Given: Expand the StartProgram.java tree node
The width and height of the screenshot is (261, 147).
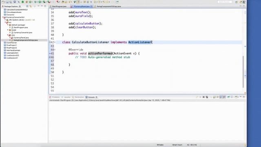Looking at the screenshot, I should click(10, 27).
